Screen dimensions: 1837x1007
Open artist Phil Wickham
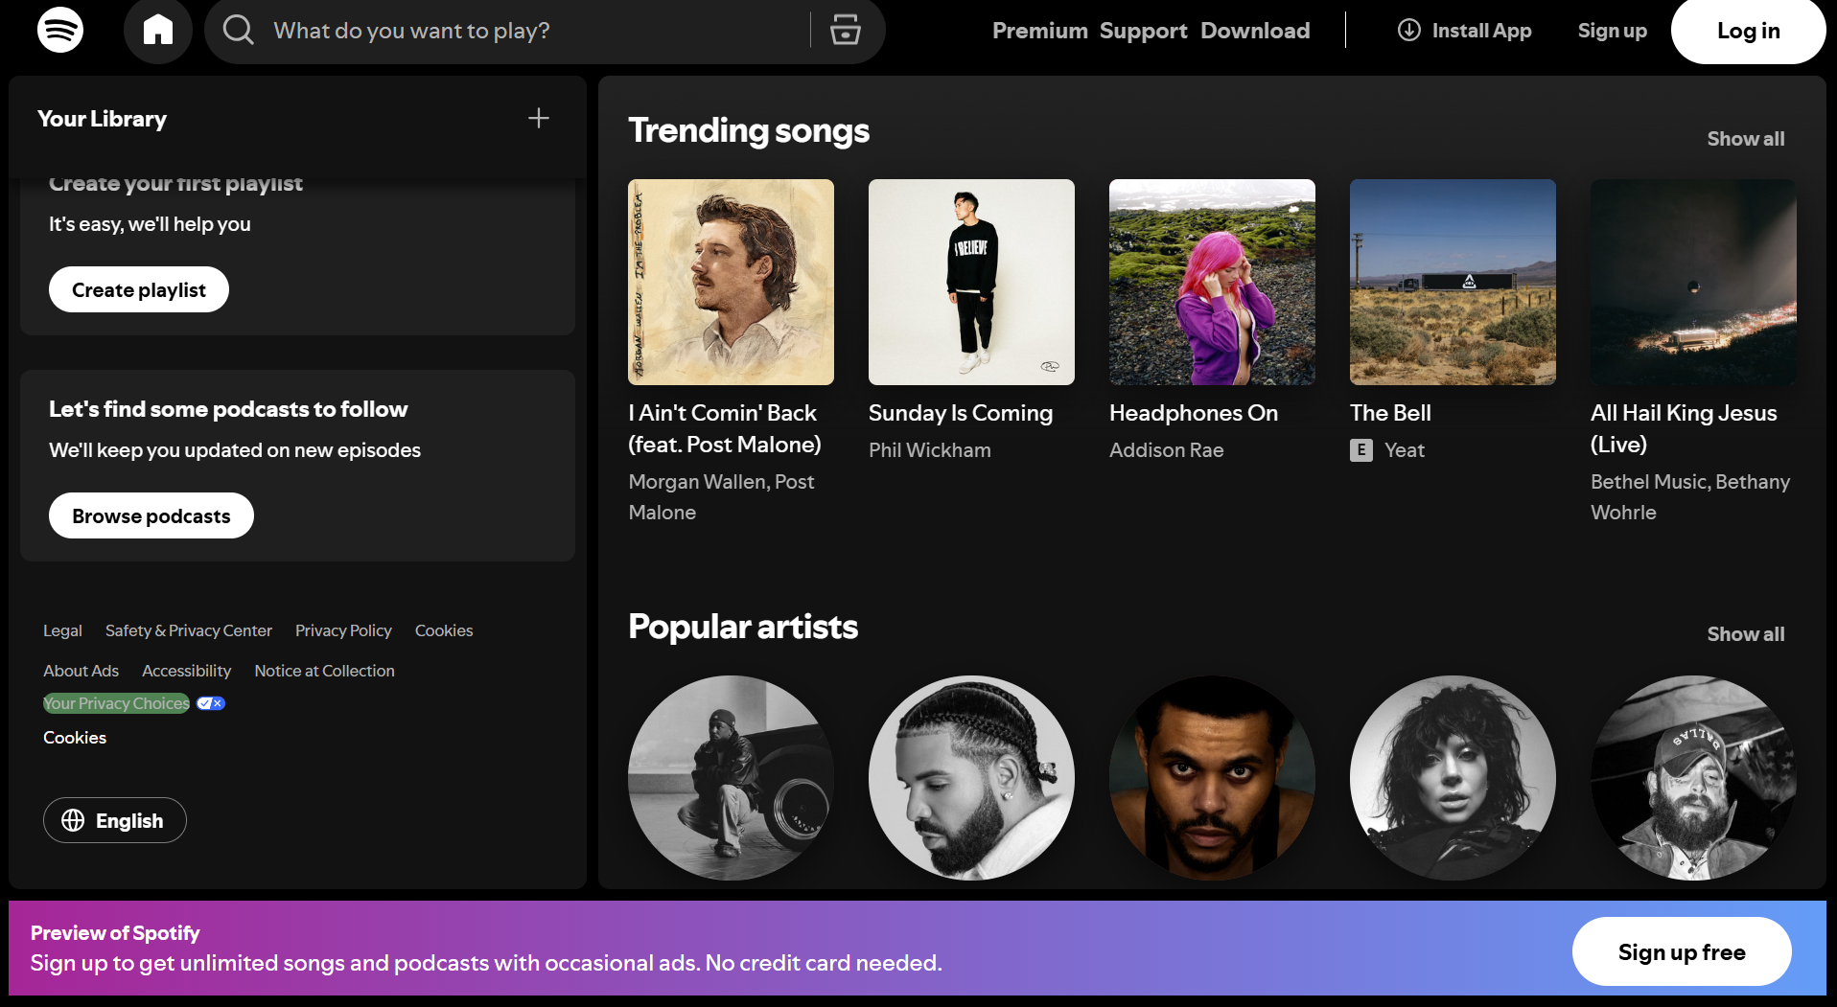[930, 450]
